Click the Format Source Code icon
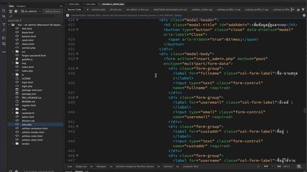The height and width of the screenshot is (172, 307). coord(4,30)
